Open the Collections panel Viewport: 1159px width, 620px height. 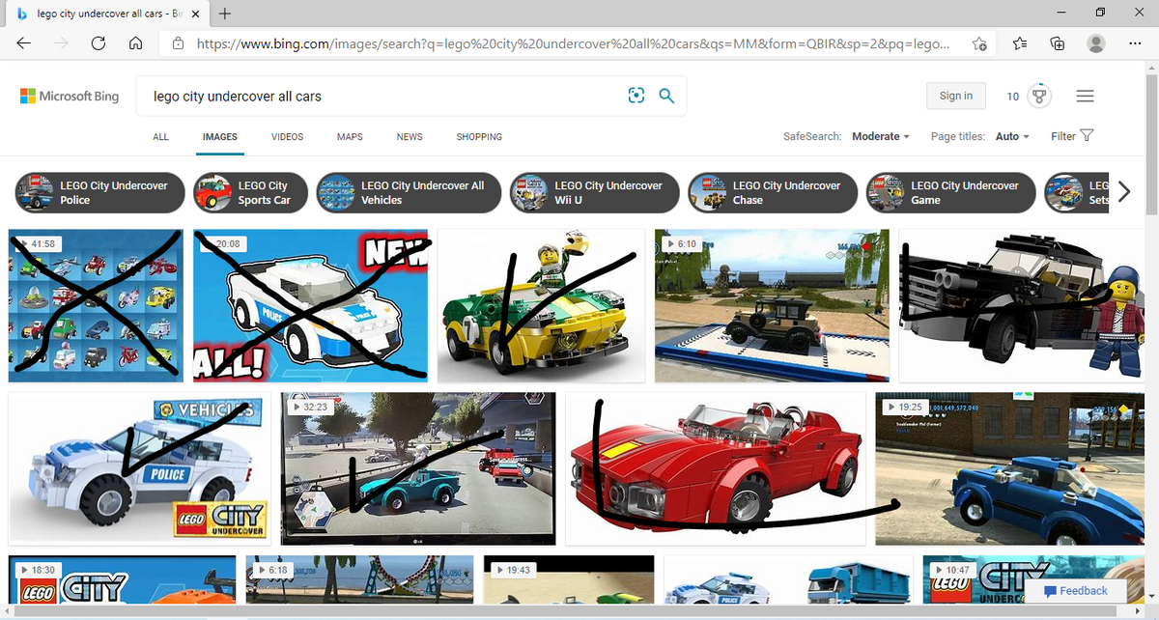pos(1058,43)
